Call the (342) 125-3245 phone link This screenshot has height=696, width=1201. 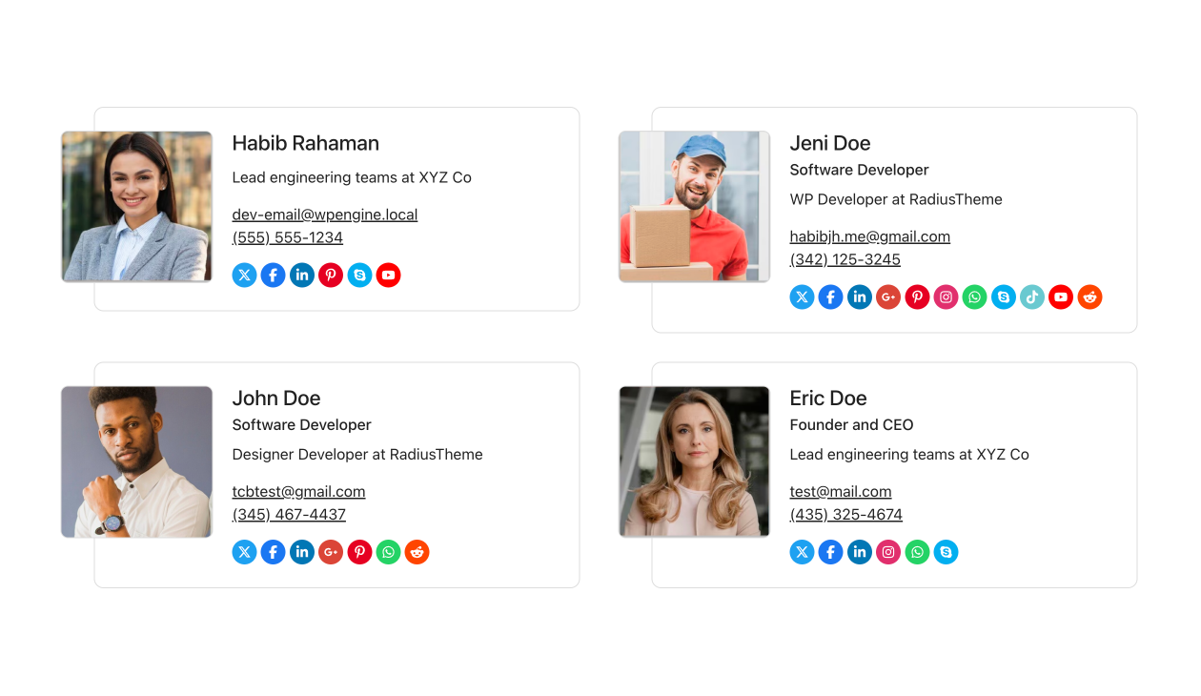coord(845,259)
